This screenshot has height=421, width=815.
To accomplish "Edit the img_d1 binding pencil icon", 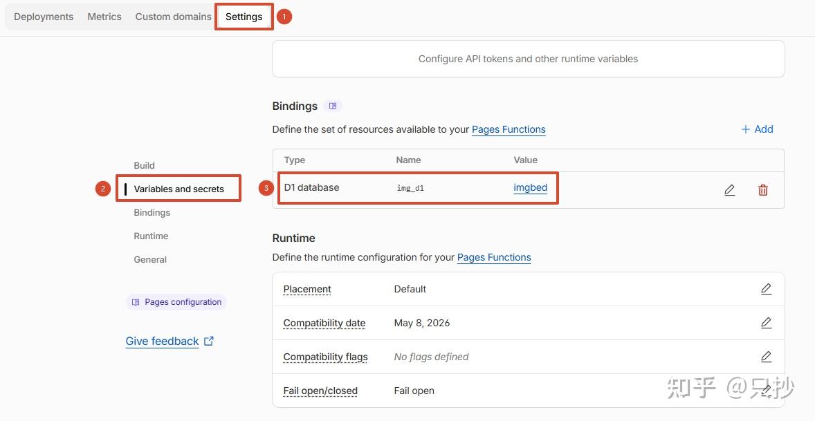I will point(730,190).
